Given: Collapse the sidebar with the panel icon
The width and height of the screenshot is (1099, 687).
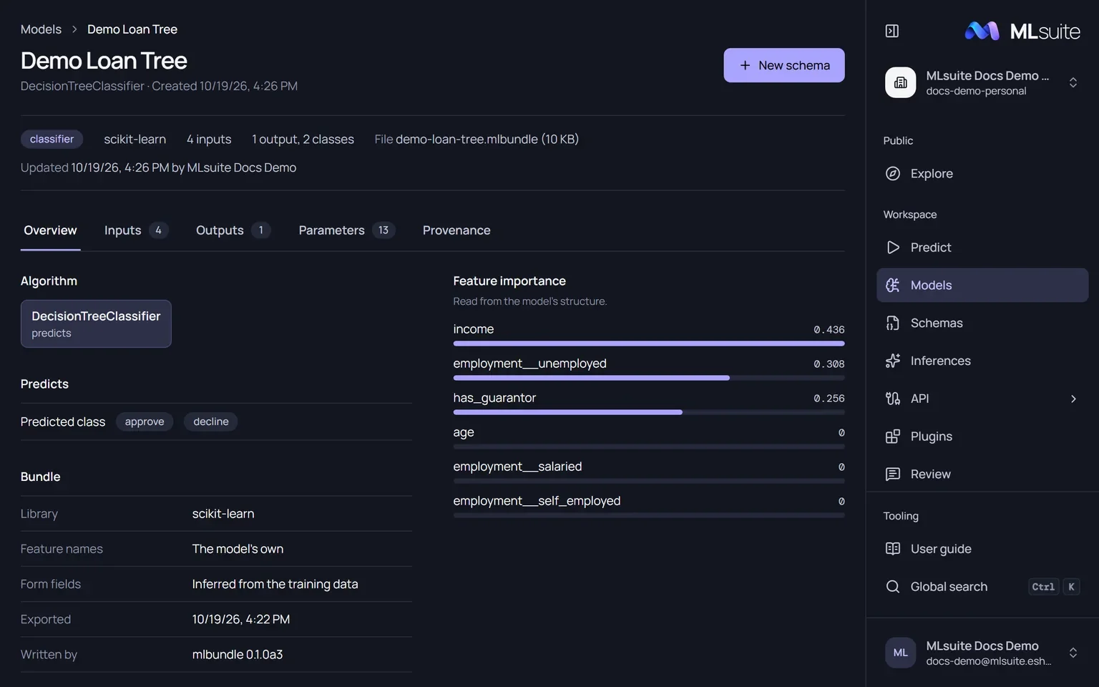Looking at the screenshot, I should click(x=892, y=31).
